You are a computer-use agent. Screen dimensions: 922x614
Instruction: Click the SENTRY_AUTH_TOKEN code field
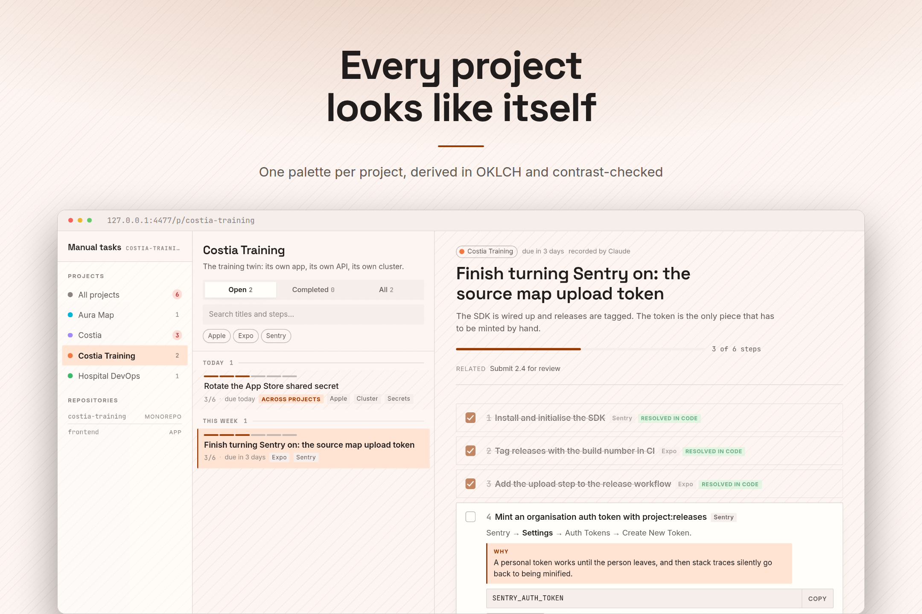coord(644,599)
